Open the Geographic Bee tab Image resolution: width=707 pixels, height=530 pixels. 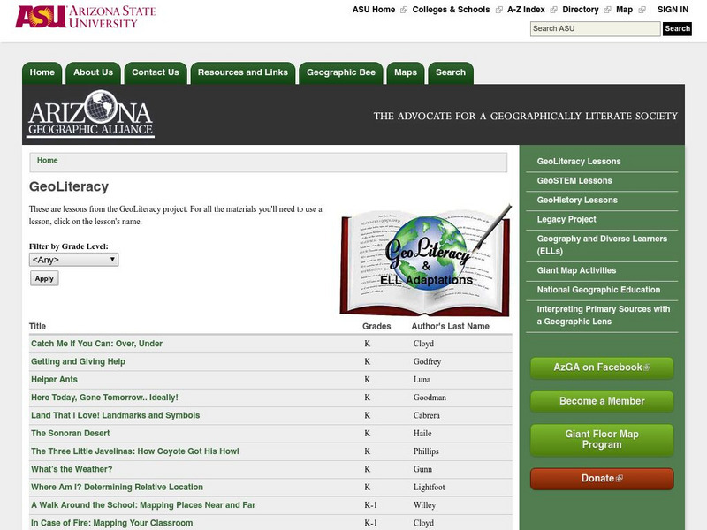tap(341, 72)
